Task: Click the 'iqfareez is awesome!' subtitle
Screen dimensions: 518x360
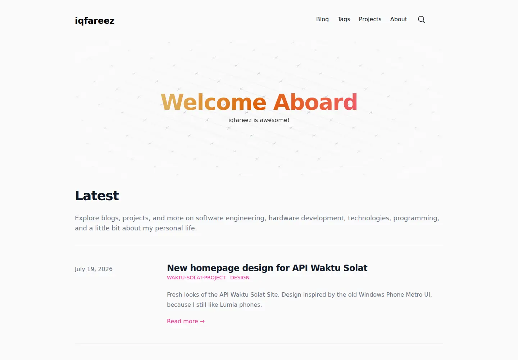Action: (259, 120)
